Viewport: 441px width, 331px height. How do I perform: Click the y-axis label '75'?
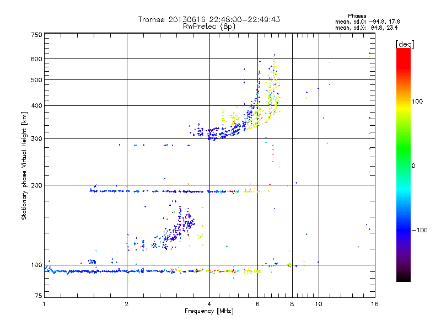39,296
